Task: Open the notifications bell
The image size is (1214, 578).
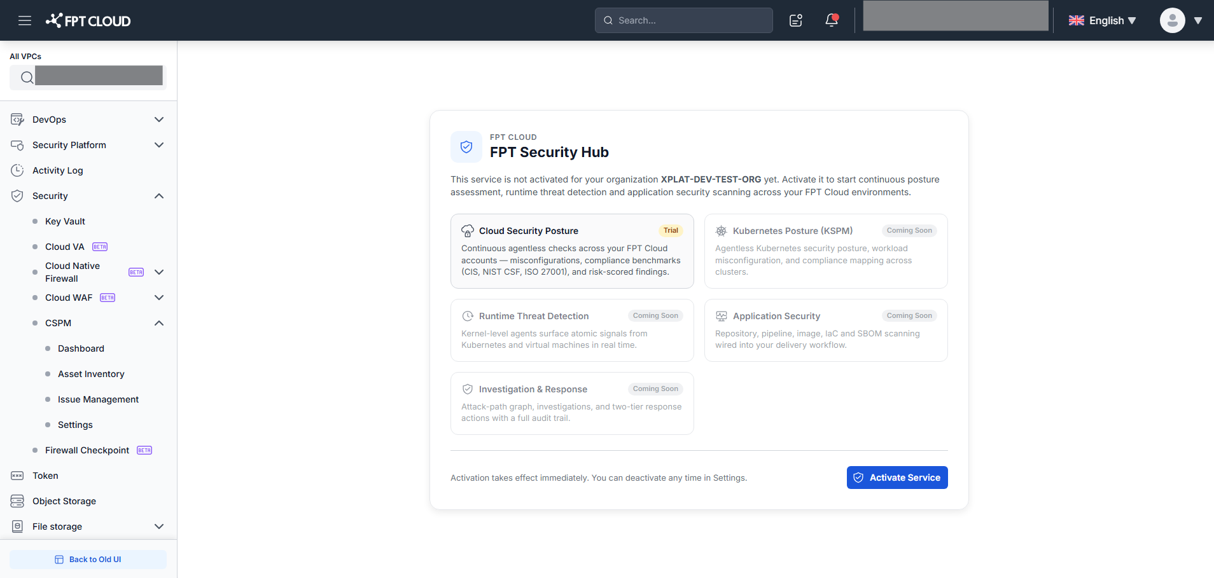Action: 832,20
